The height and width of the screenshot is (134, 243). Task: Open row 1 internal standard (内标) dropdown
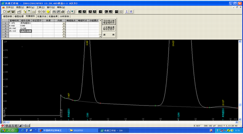click(x=64, y=23)
